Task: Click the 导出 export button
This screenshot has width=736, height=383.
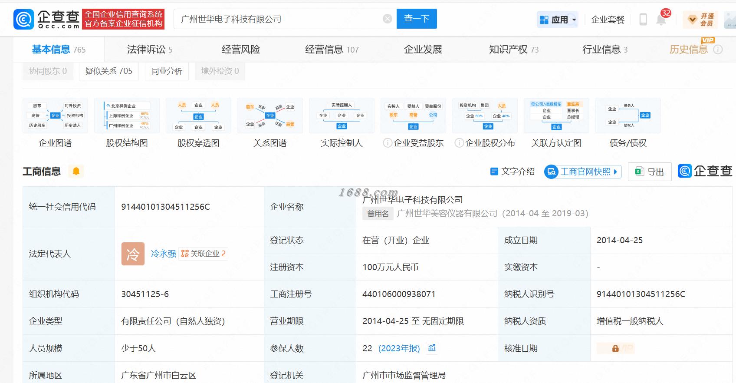Action: pyautogui.click(x=650, y=172)
